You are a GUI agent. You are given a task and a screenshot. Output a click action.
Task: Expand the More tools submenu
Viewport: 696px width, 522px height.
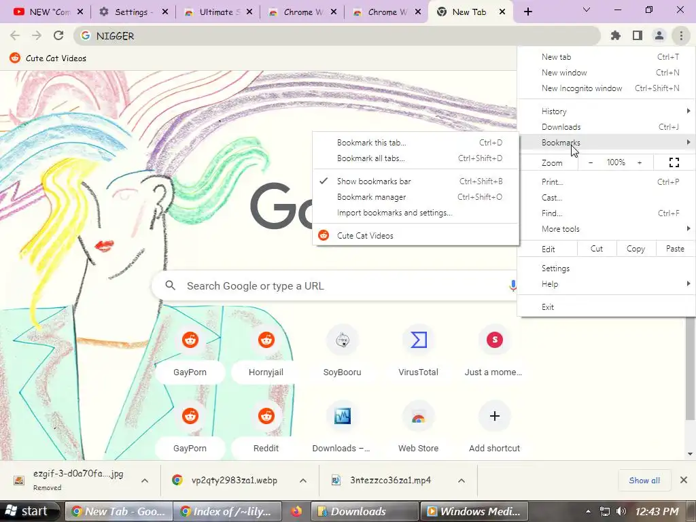(606, 228)
